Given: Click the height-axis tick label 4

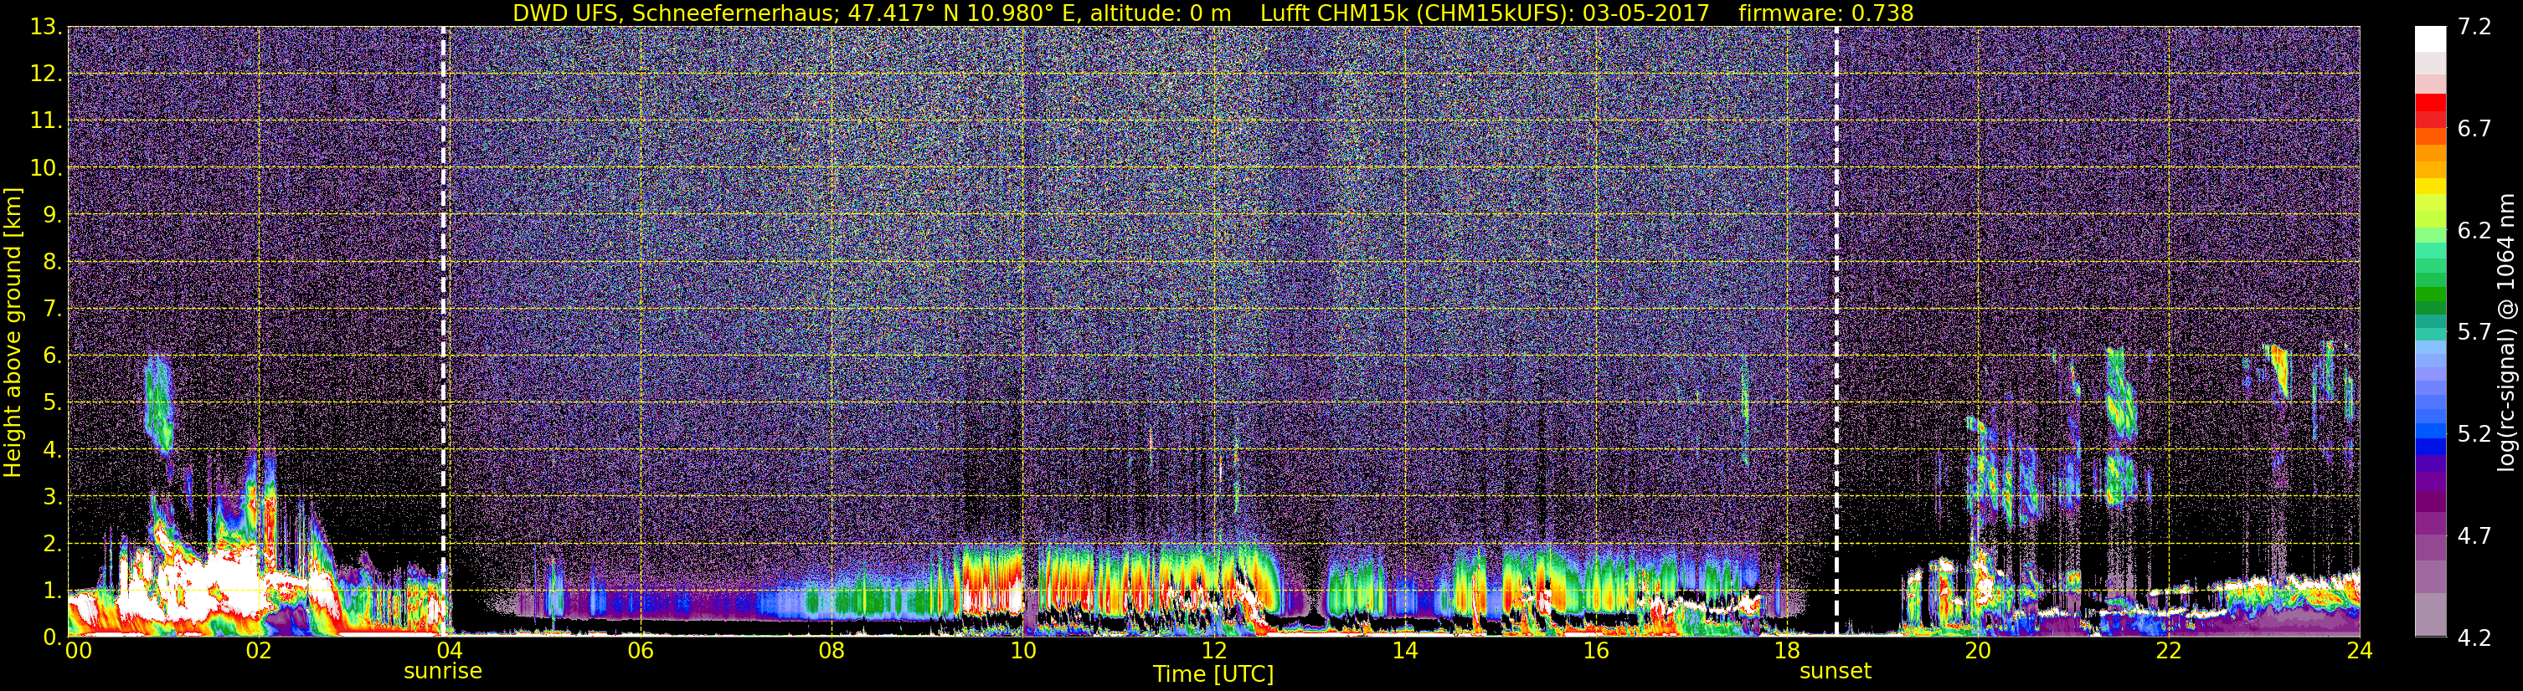Looking at the screenshot, I should point(53,450).
